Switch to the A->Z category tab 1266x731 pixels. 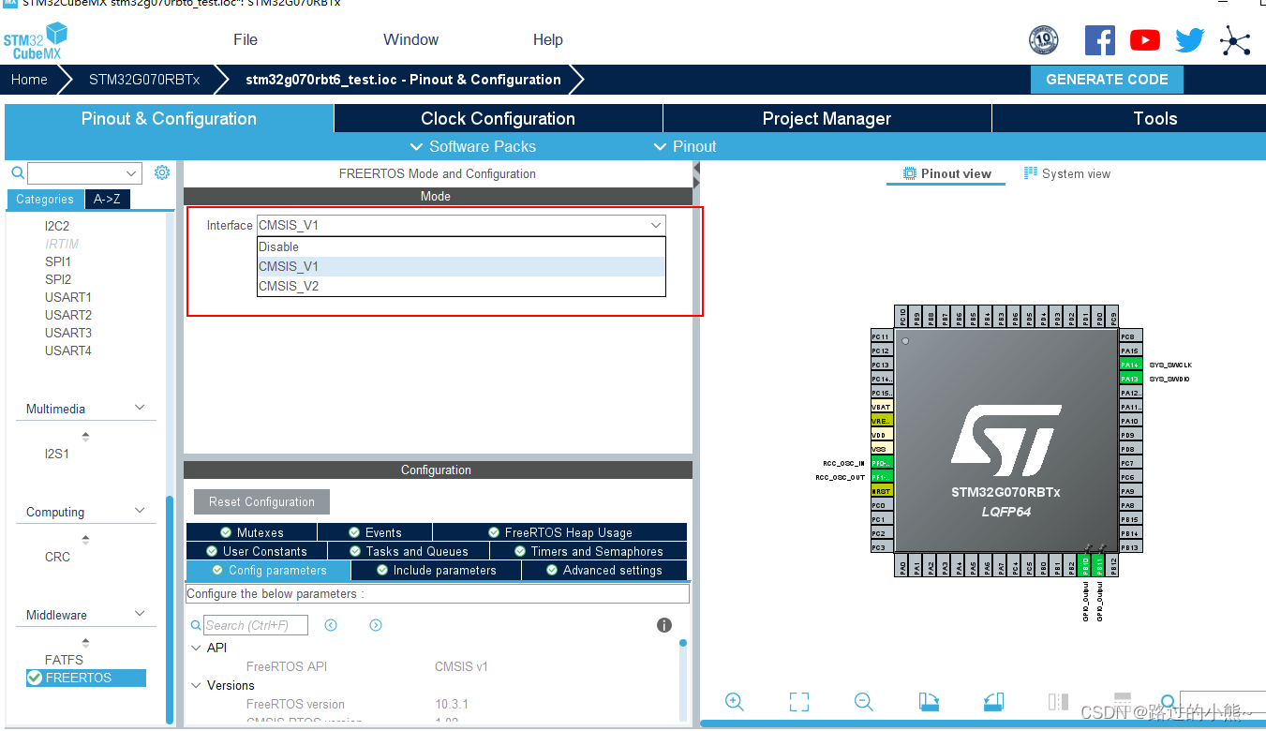pos(107,199)
